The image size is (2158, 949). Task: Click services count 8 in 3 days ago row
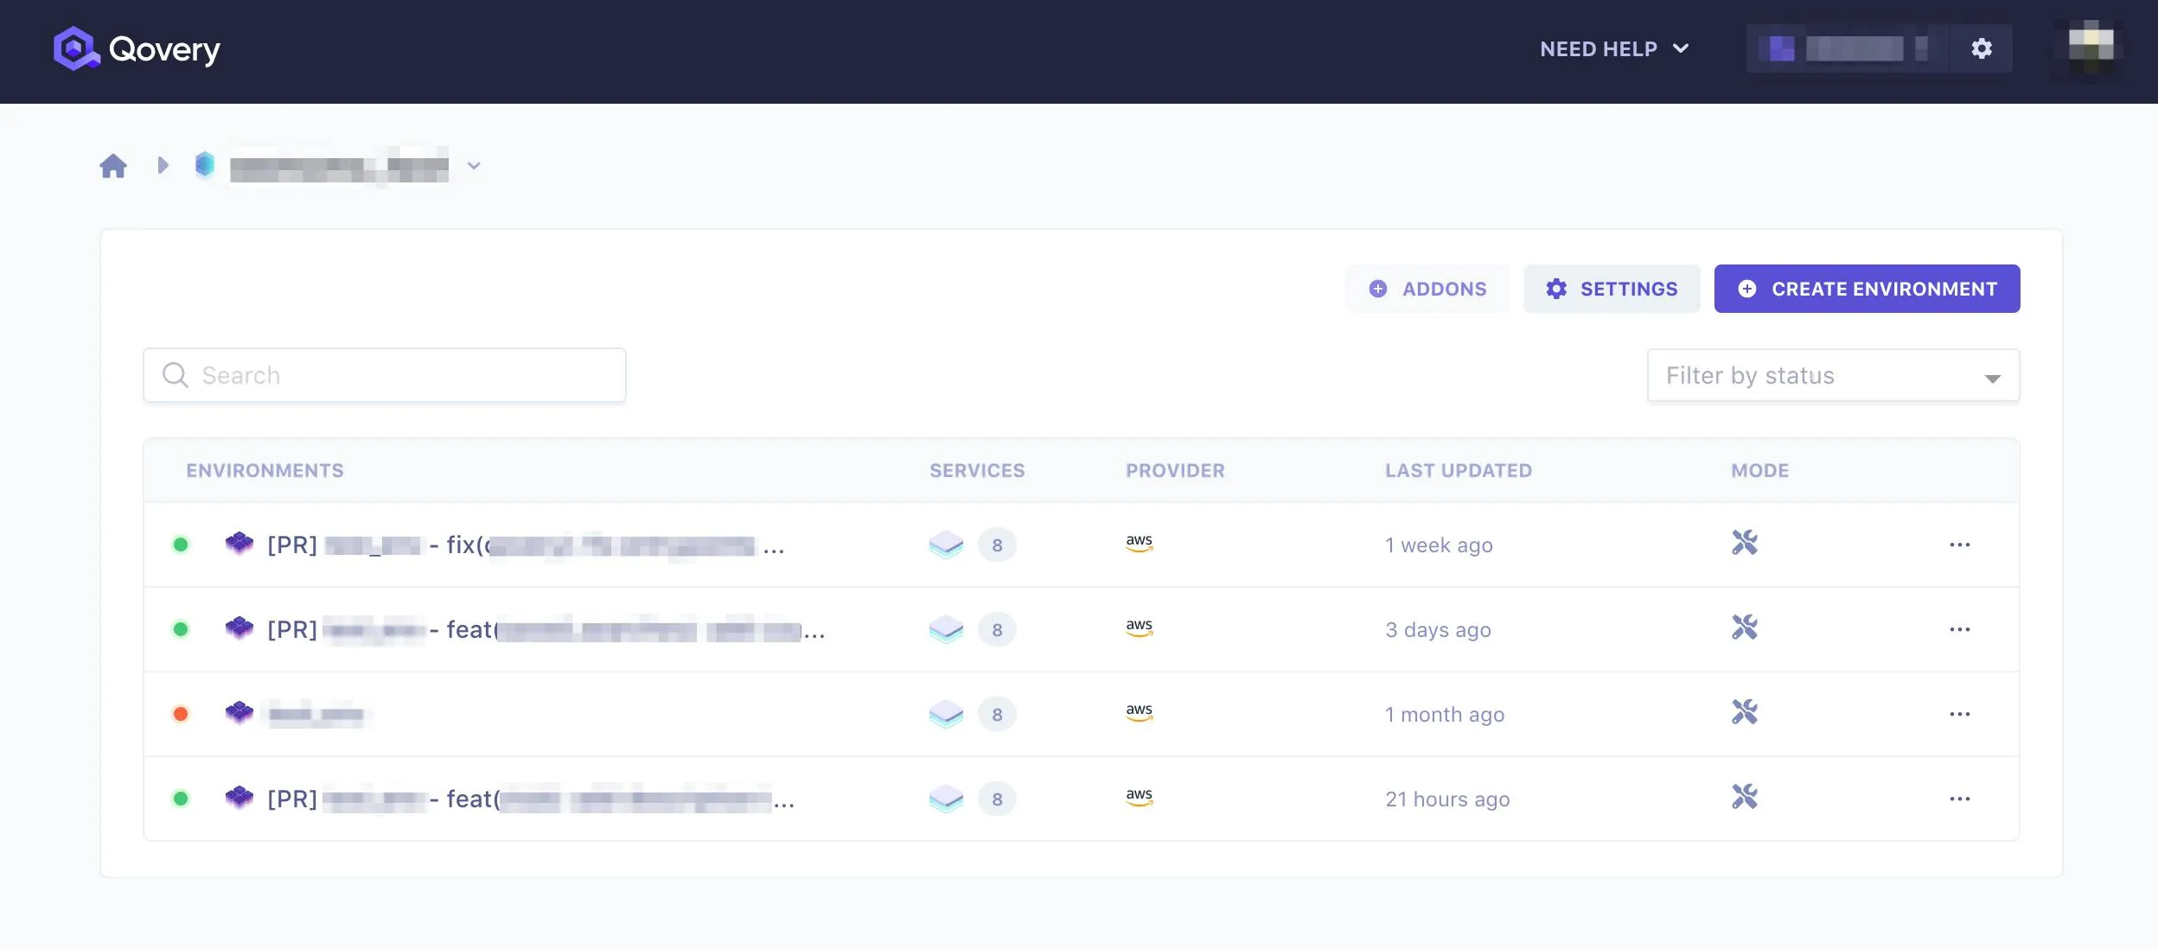[x=997, y=630]
